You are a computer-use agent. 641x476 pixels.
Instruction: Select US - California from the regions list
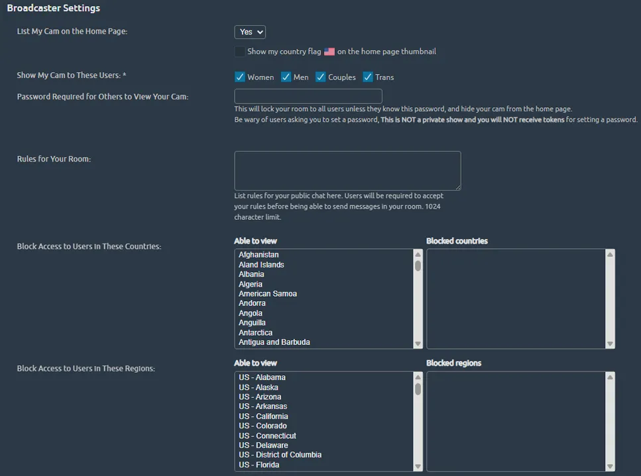coord(263,416)
